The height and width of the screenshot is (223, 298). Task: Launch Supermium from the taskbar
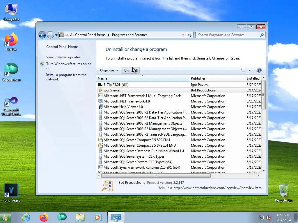[x=62, y=217]
